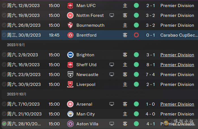The width and height of the screenshot is (198, 129).
Task: Open Premier Division link in Sheff Utd row
Action: pyautogui.click(x=177, y=64)
